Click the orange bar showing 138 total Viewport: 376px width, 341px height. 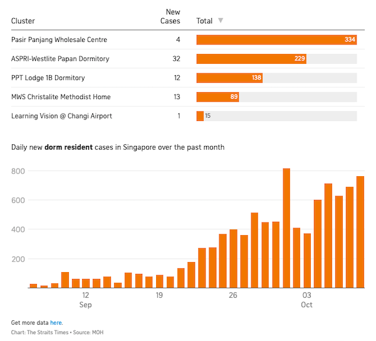pos(229,78)
